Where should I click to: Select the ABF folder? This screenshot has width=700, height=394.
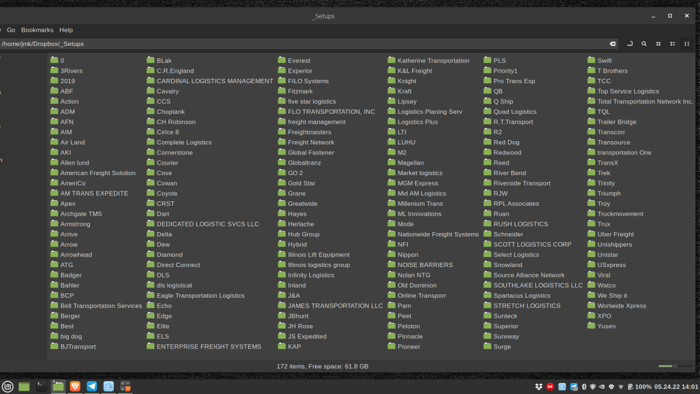62,91
